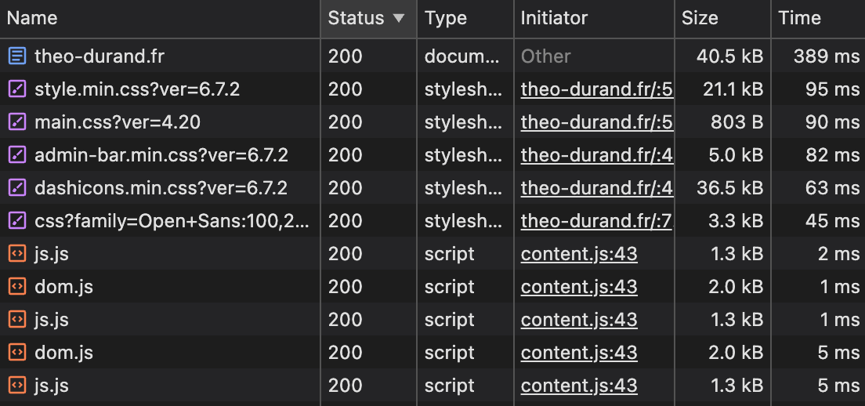Click the script icon of first dom.js row
The width and height of the screenshot is (865, 406).
[x=18, y=287]
